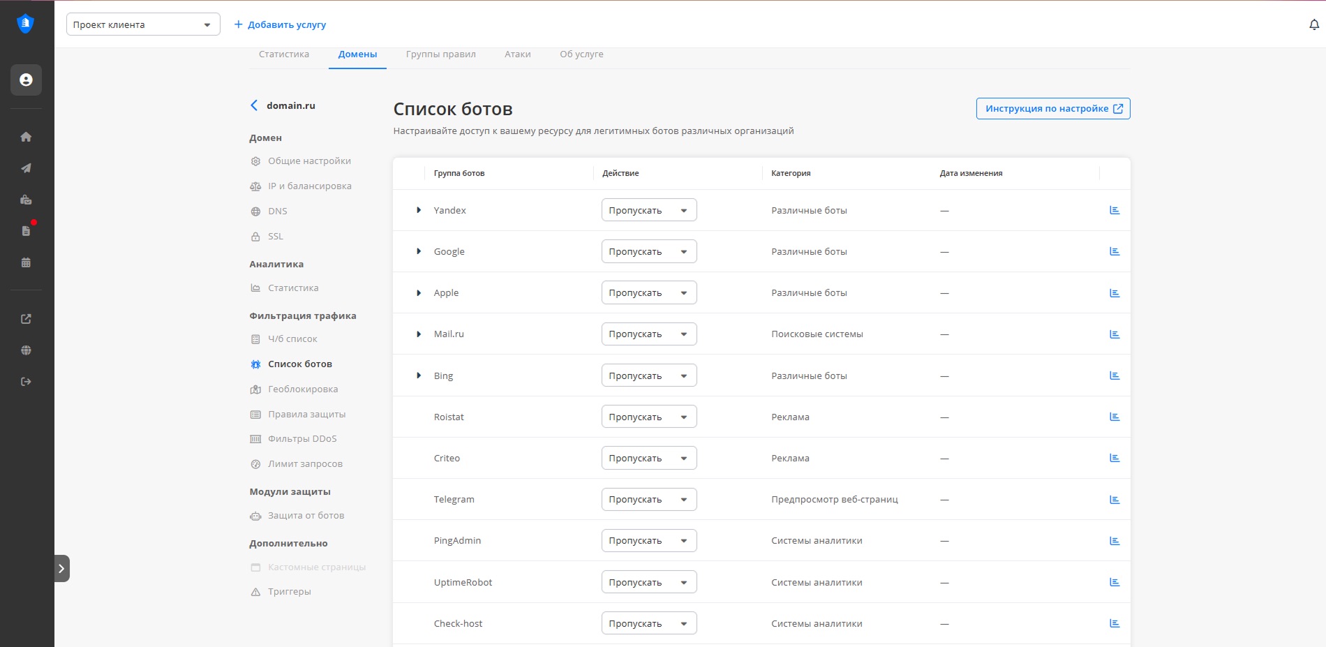Open Геоблокировка in side menu
The width and height of the screenshot is (1326, 647).
coord(302,389)
